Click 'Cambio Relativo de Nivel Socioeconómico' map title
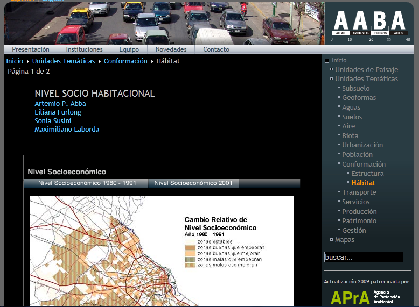Image resolution: width=419 pixels, height=307 pixels. [x=220, y=224]
